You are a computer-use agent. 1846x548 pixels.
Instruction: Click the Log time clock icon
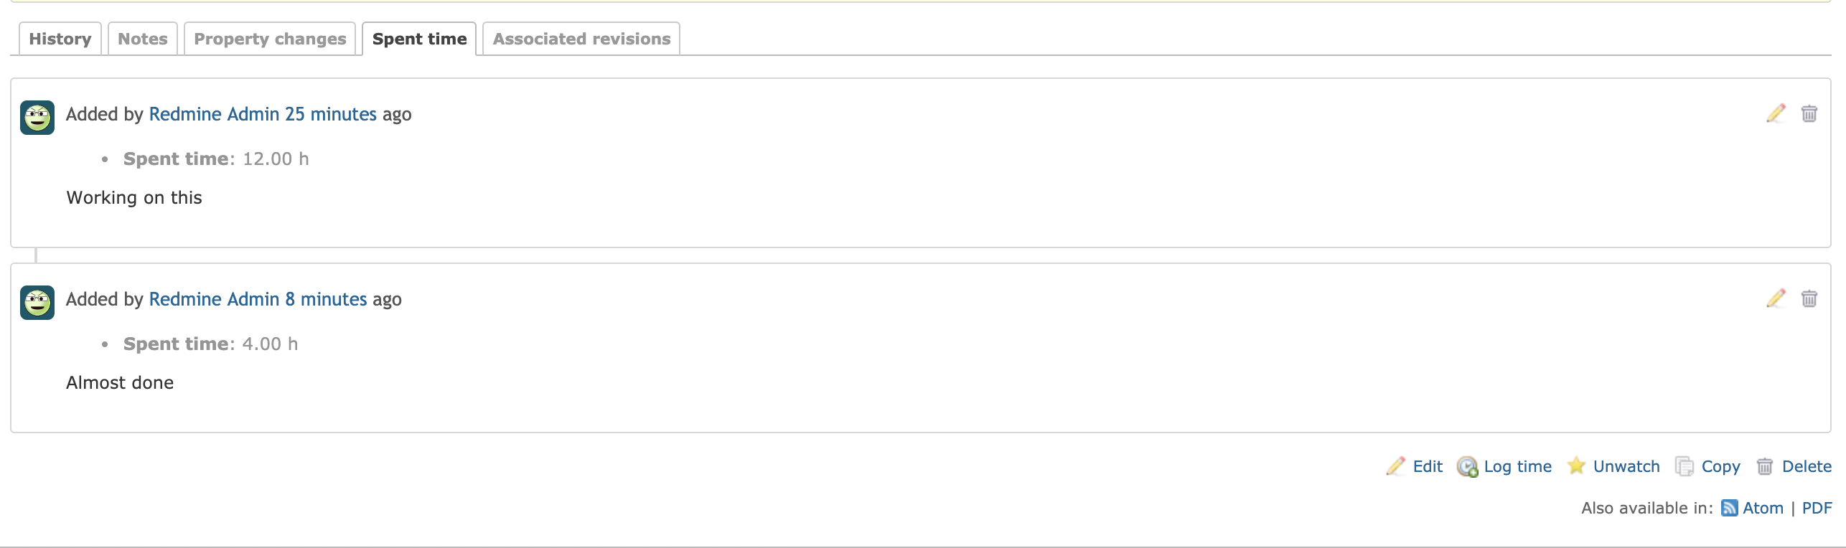[x=1467, y=466]
